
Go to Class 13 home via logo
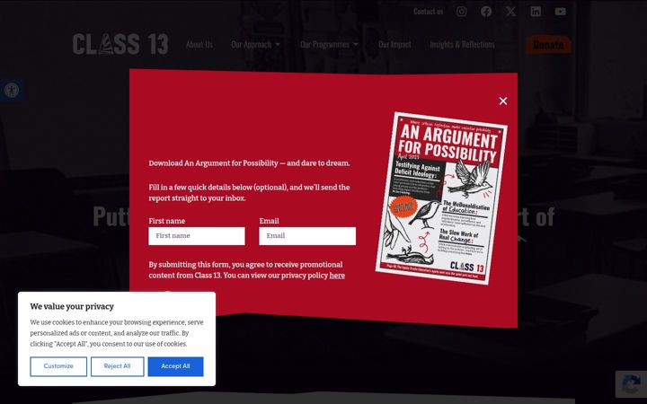120,44
